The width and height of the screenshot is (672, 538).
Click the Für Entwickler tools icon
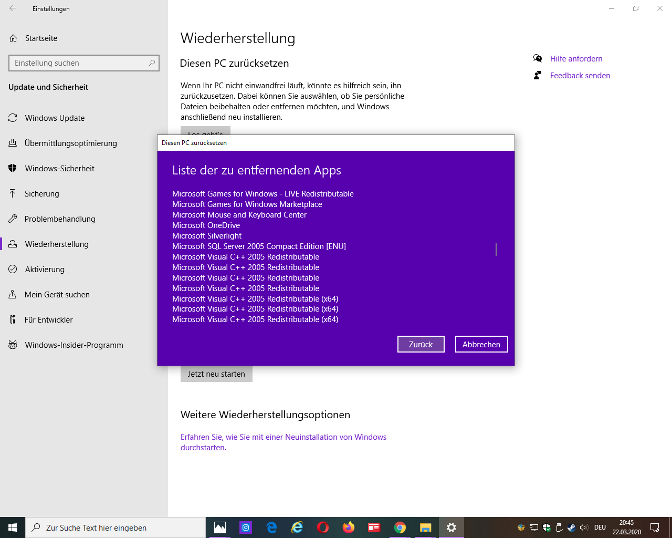pyautogui.click(x=13, y=320)
